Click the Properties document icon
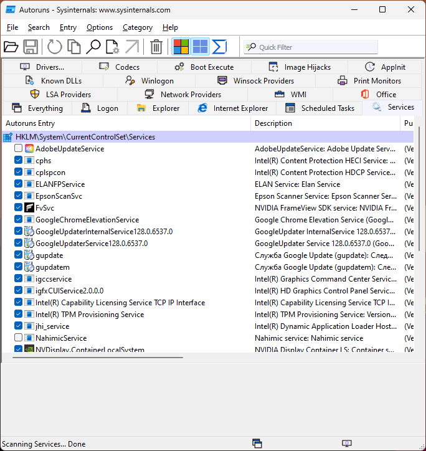 pyautogui.click(x=113, y=47)
